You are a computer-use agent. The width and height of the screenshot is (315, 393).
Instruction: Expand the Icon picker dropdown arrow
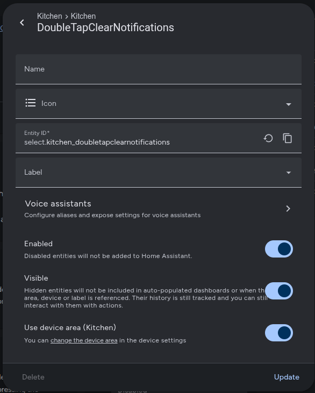tap(289, 104)
